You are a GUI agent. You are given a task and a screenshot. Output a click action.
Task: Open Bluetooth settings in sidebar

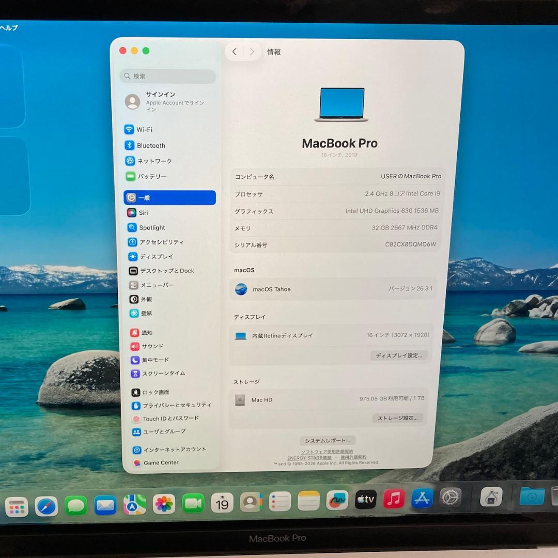pyautogui.click(x=145, y=146)
